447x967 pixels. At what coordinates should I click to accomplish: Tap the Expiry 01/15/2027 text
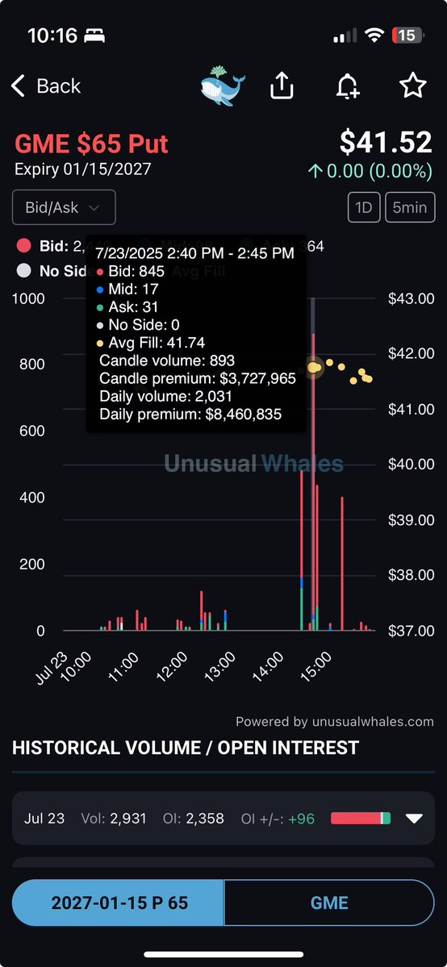83,169
